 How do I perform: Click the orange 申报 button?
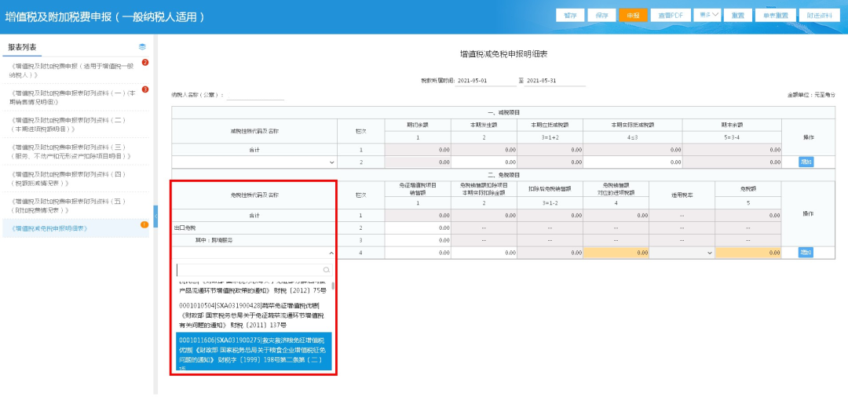pos(633,15)
